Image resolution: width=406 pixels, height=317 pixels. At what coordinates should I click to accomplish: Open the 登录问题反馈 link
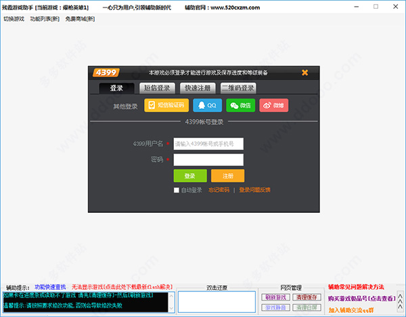(254, 190)
